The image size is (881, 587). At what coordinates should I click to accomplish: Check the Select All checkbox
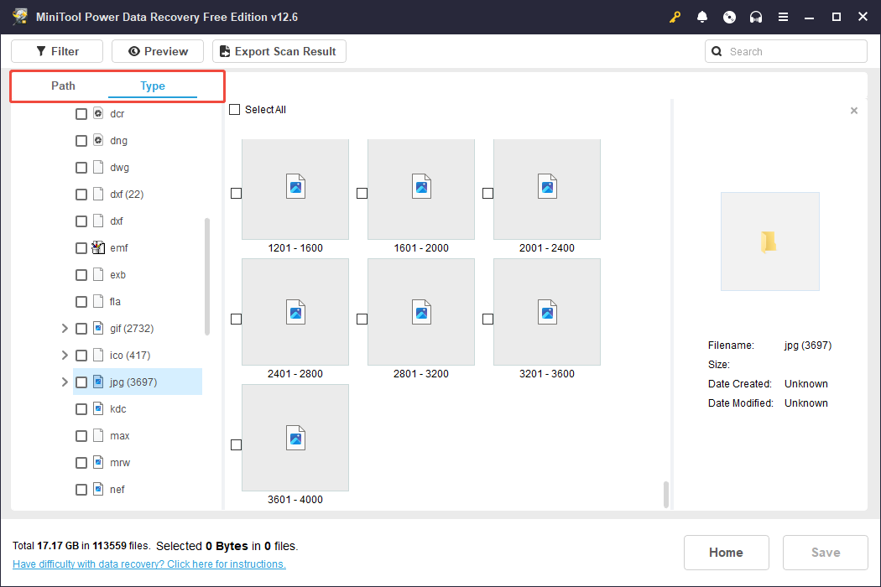[x=235, y=110]
